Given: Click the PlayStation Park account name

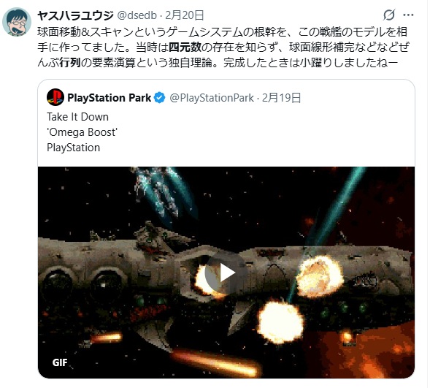Looking at the screenshot, I should [110, 98].
